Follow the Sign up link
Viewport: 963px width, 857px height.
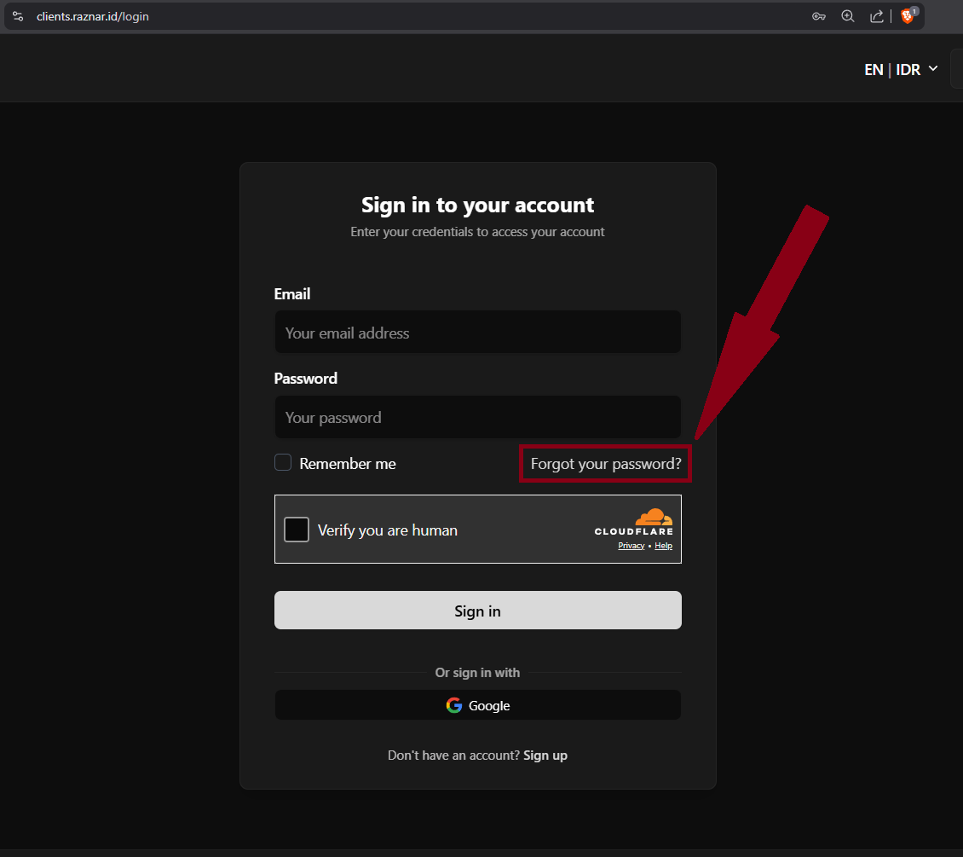click(x=545, y=756)
